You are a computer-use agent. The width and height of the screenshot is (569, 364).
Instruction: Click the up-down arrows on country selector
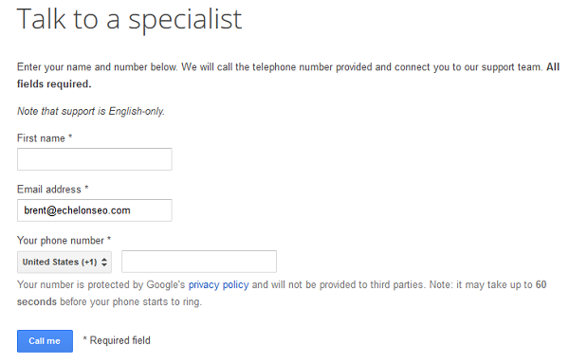(x=104, y=263)
